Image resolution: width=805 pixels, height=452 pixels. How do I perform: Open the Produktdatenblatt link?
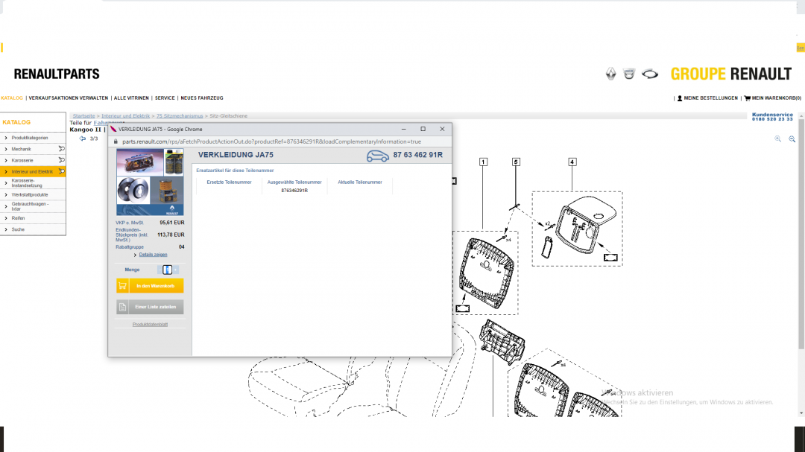pyautogui.click(x=150, y=325)
